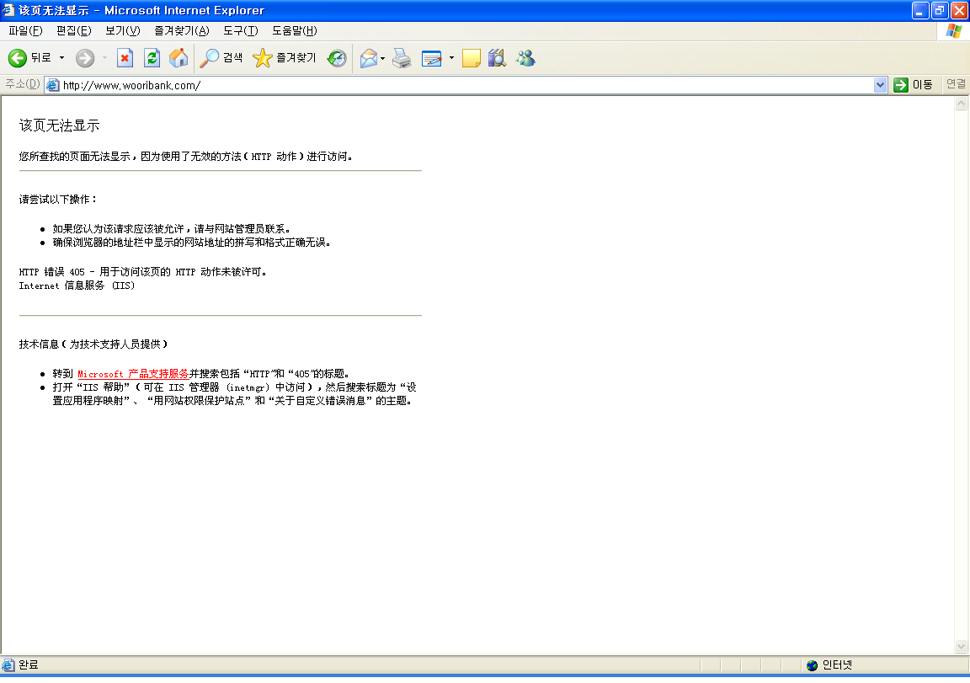Open the Messenger people icon
This screenshot has height=683, width=970.
click(525, 58)
